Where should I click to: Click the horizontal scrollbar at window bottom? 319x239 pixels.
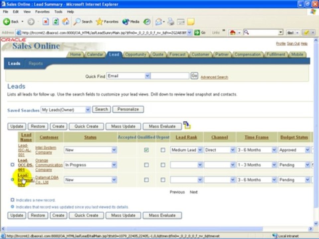(x=134, y=229)
